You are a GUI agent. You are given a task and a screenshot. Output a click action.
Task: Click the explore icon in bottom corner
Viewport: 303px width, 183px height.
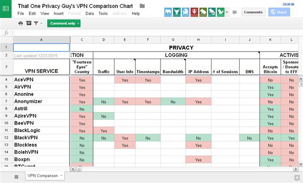click(297, 177)
